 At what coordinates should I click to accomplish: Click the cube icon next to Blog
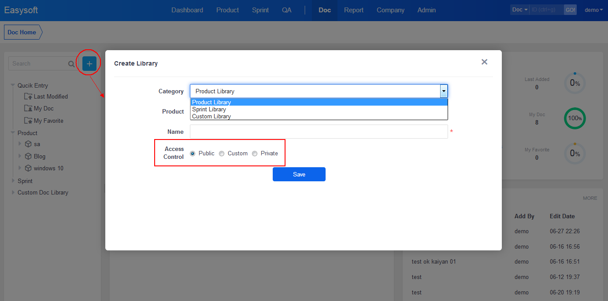coord(28,156)
